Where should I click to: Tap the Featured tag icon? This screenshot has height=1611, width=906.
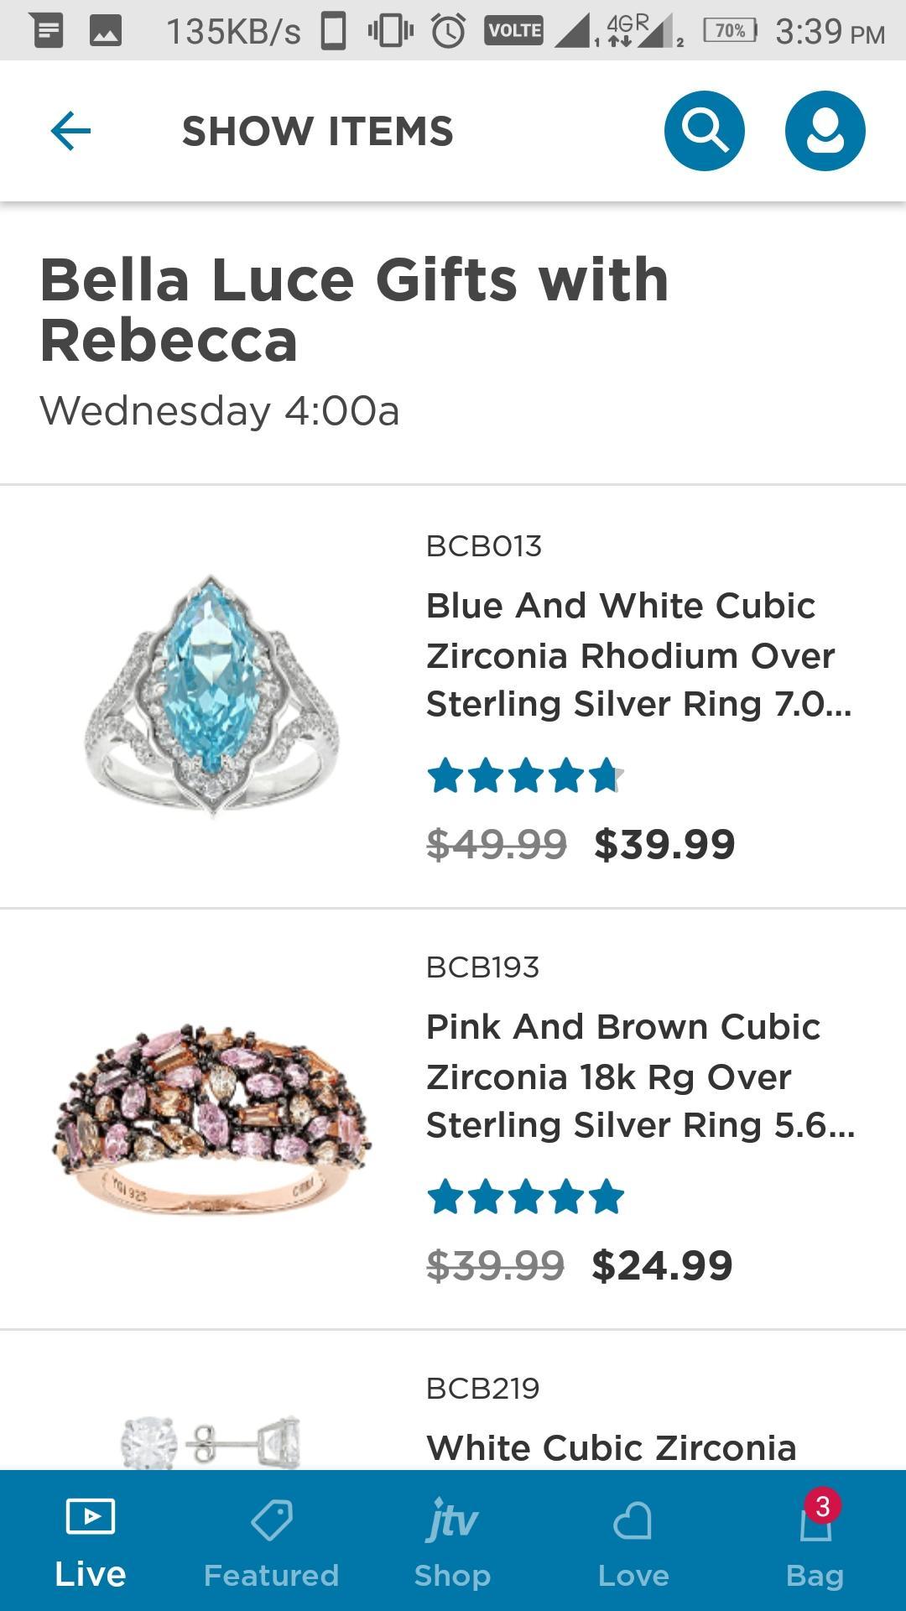[x=272, y=1520]
